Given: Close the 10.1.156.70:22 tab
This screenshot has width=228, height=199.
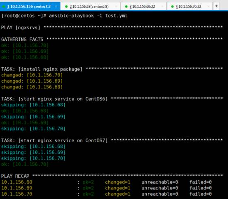Looking at the screenshot, I should click(x=209, y=6).
